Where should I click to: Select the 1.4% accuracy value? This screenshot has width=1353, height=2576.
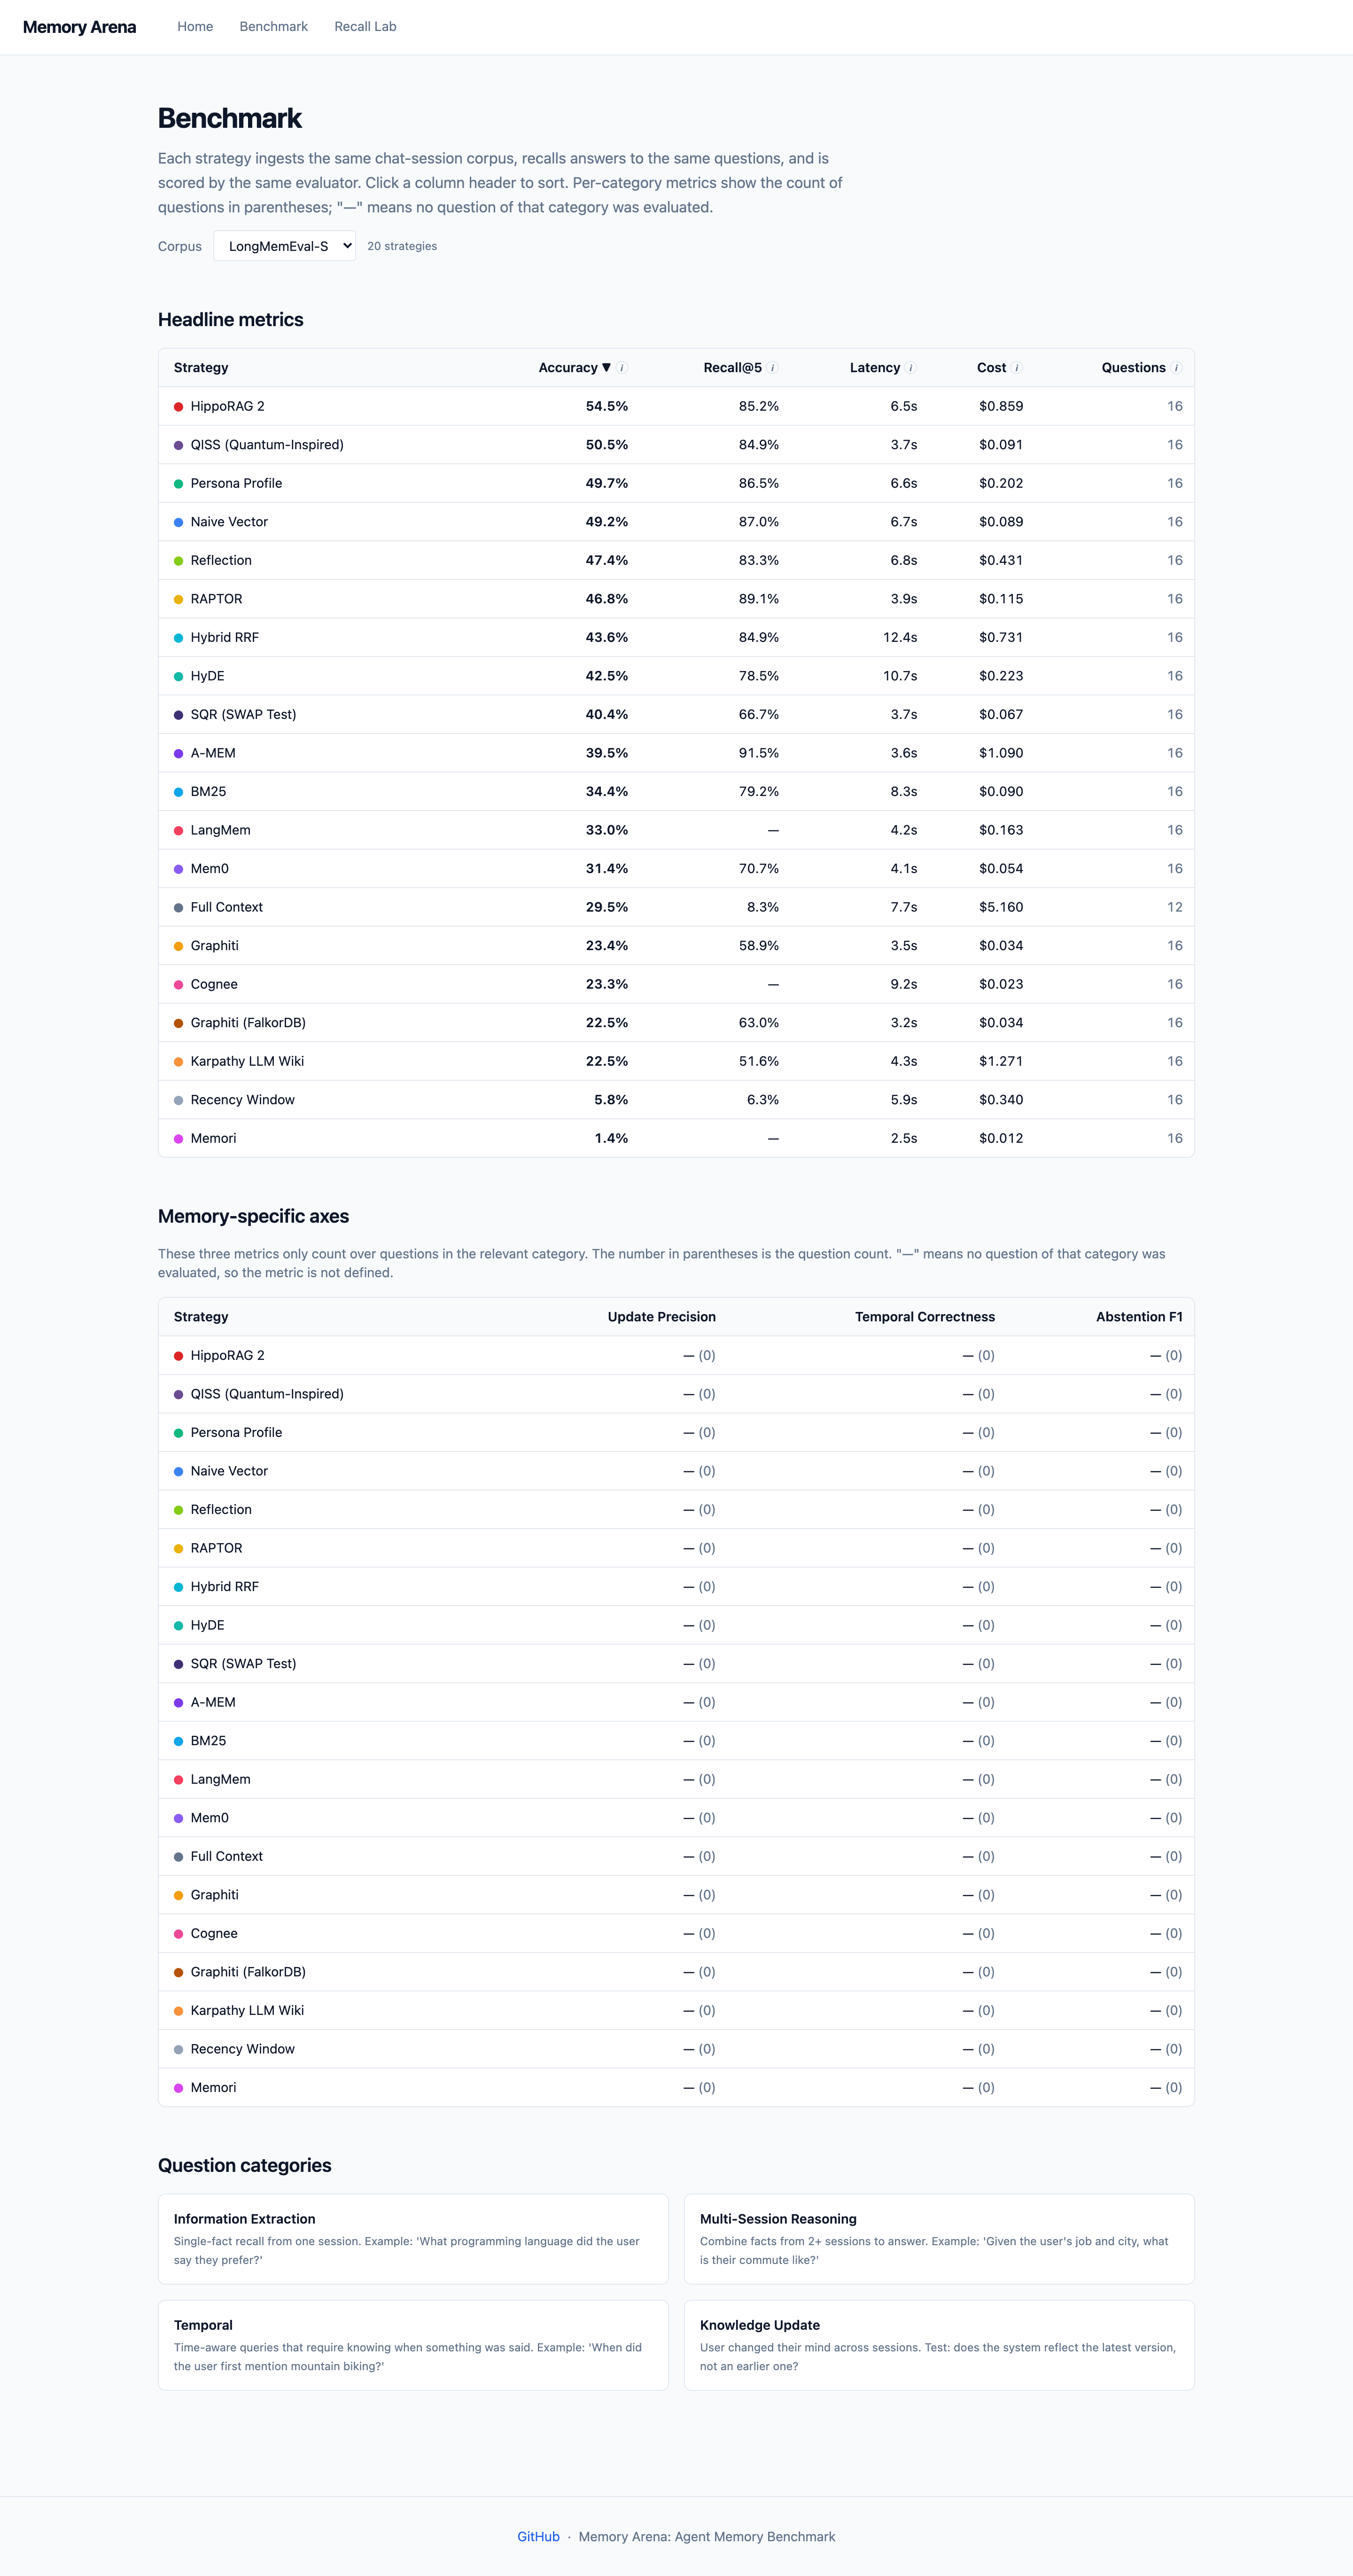coord(611,1138)
